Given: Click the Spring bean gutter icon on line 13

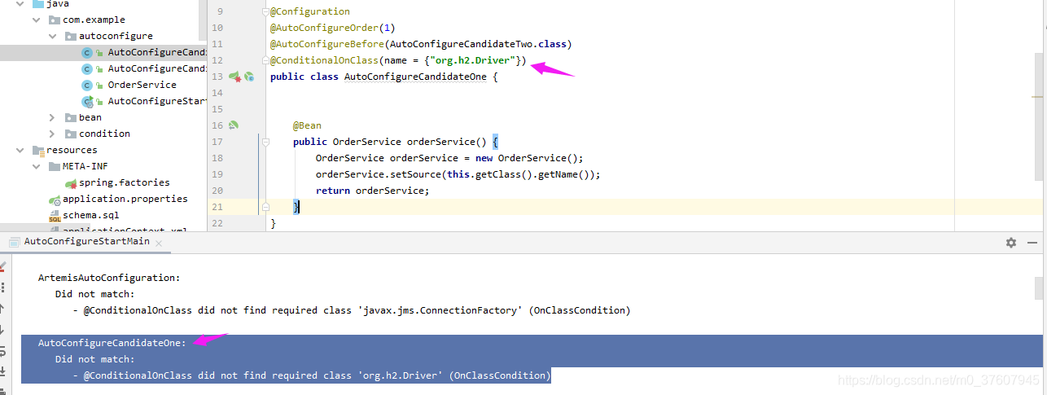Looking at the screenshot, I should tap(235, 77).
